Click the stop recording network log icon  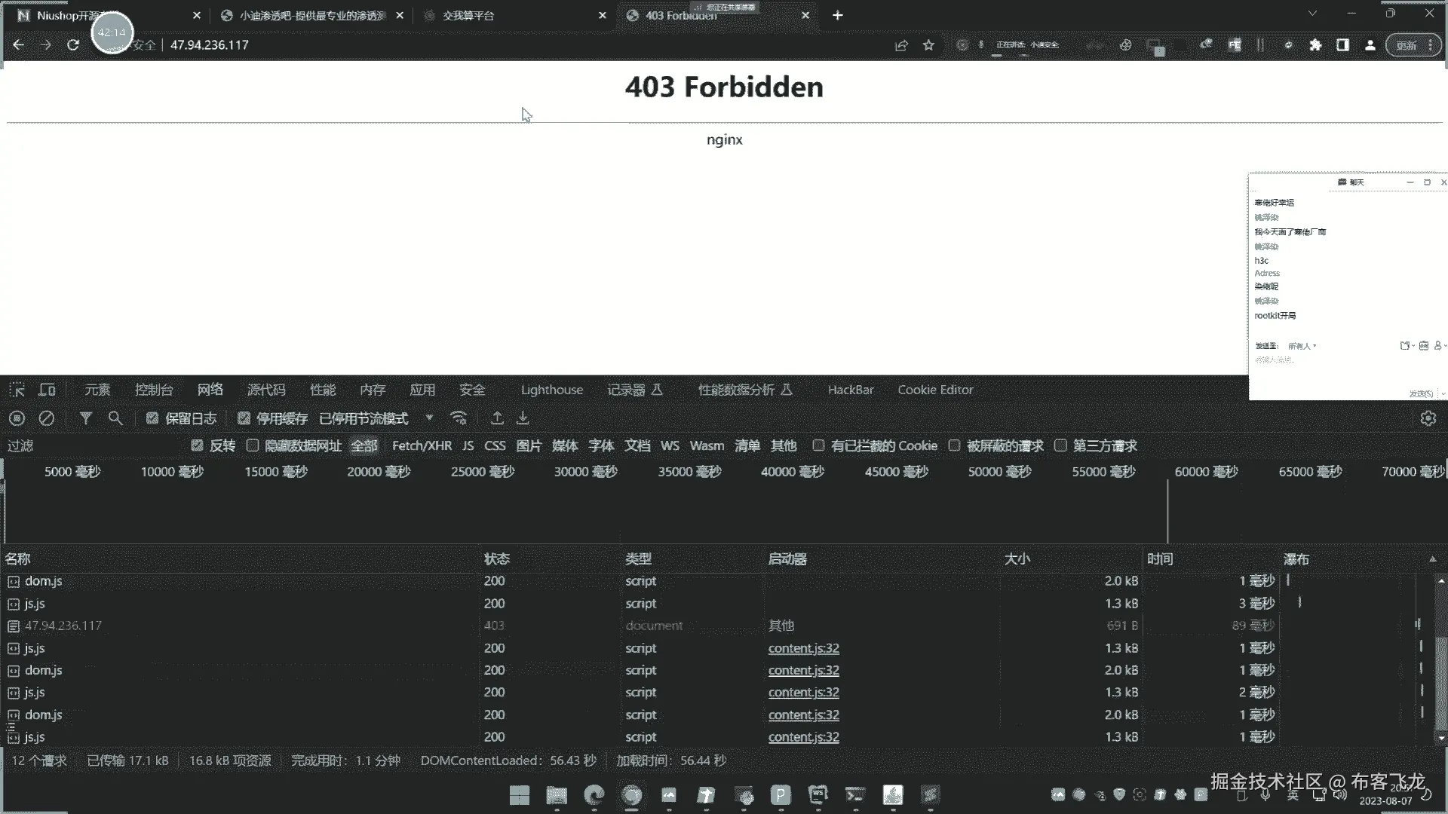[x=17, y=418]
